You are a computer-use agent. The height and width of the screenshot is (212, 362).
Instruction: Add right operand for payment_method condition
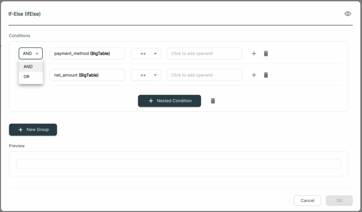point(204,54)
